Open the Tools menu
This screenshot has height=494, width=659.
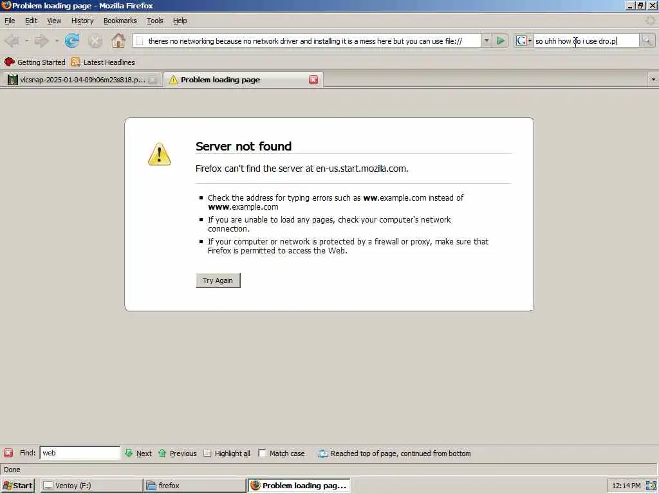click(154, 21)
